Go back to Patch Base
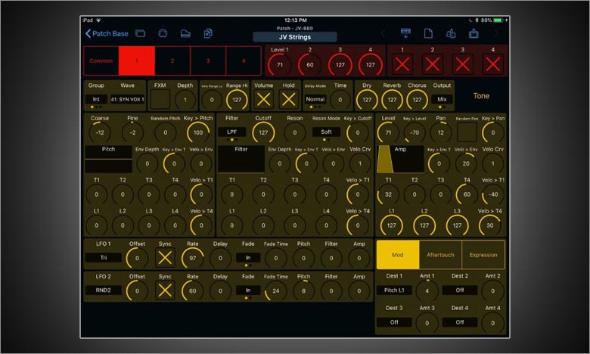The width and height of the screenshot is (590, 354). pyautogui.click(x=107, y=34)
